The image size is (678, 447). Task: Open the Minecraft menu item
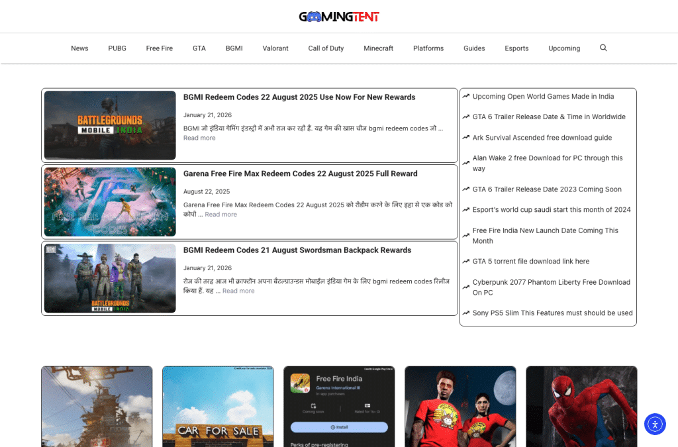tap(378, 48)
